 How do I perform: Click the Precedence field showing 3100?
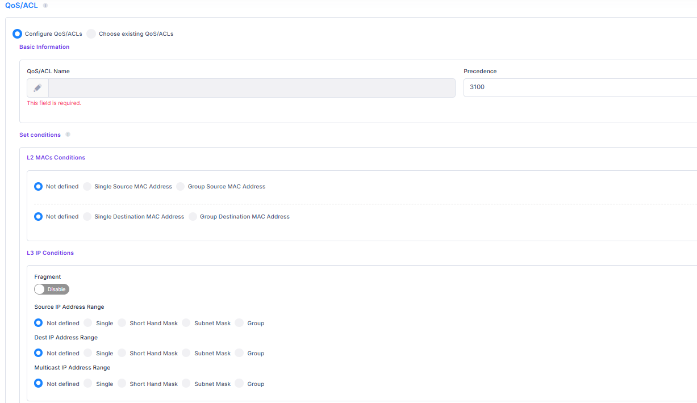pos(579,87)
